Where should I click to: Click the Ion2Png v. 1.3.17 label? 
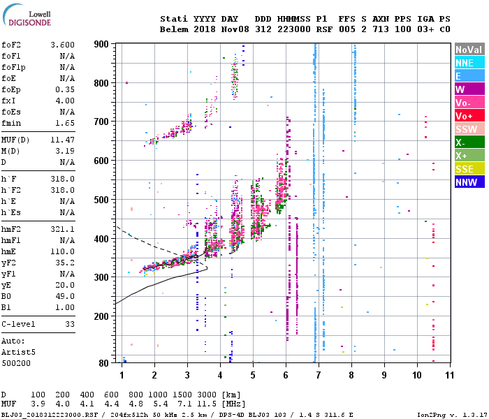(452, 415)
